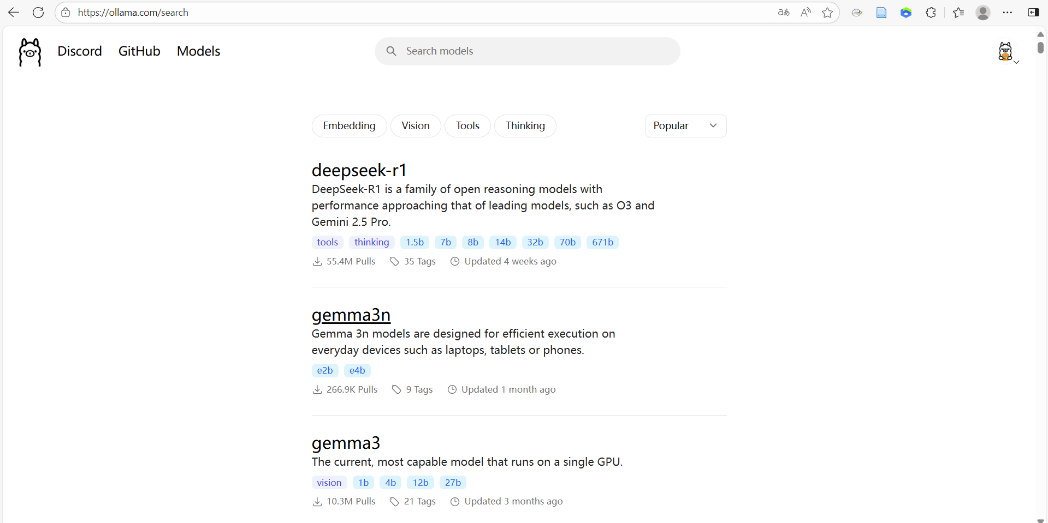Go back using browser back arrow
The image size is (1048, 523).
[14, 13]
